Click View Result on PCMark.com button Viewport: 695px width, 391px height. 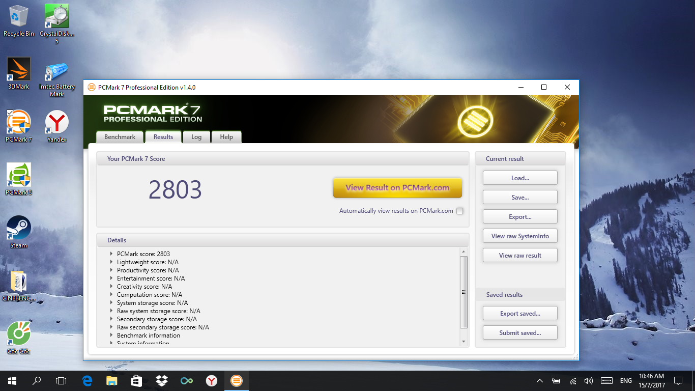397,188
